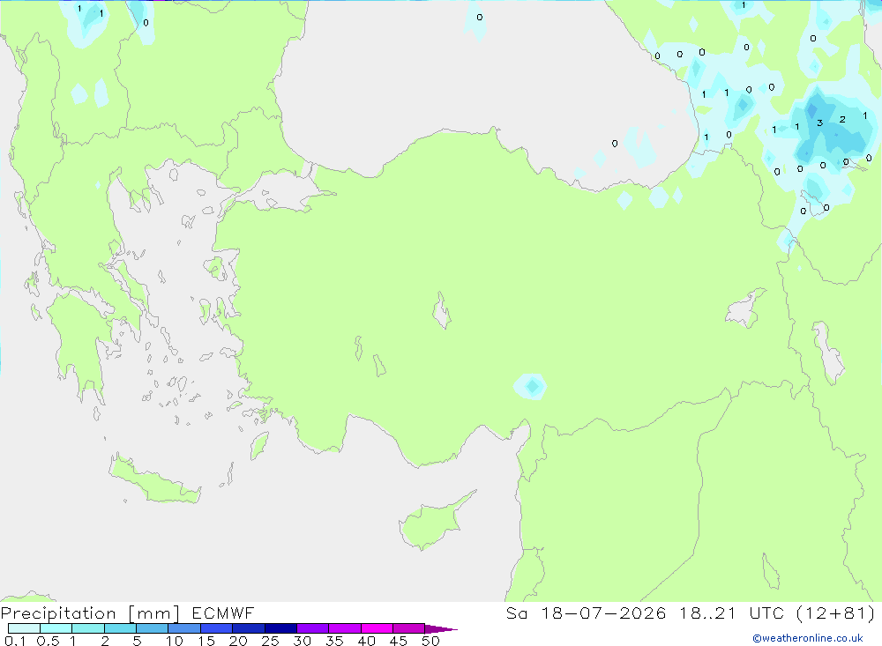Screen dimensions: 882x646
Task: Click the '15' legend scale label
Action: (x=206, y=641)
